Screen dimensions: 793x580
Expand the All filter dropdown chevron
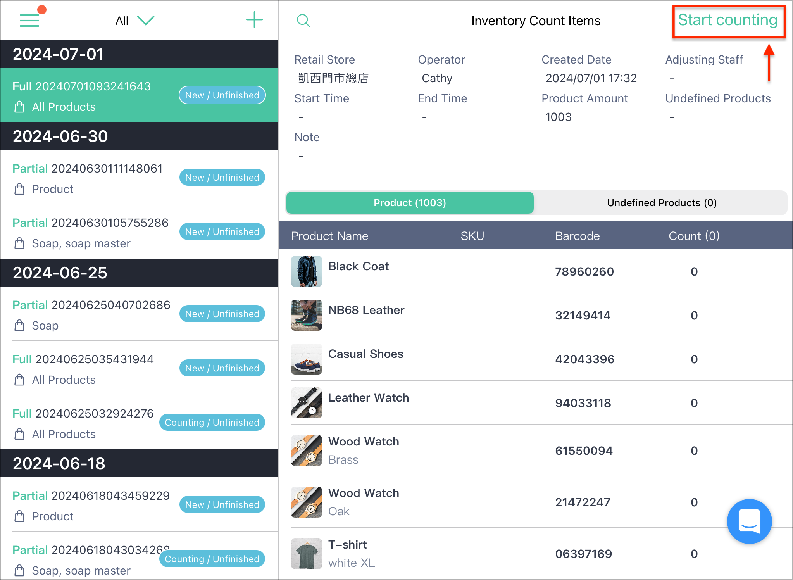pos(146,21)
